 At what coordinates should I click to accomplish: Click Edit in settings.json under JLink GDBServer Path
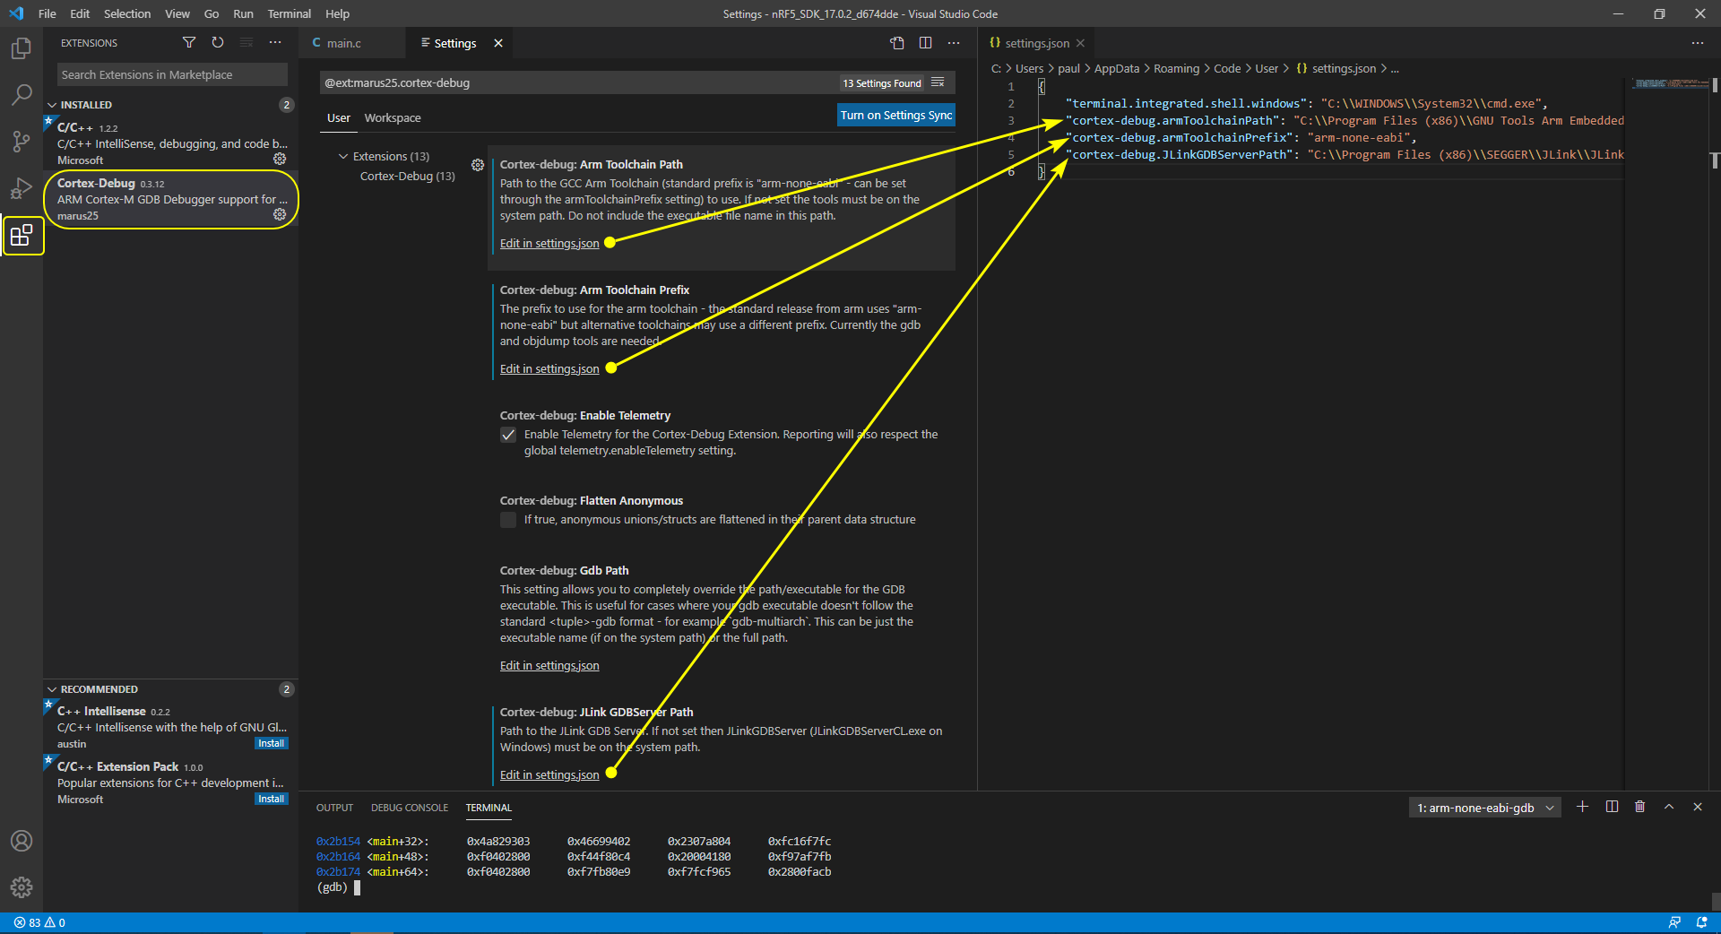pyautogui.click(x=549, y=774)
